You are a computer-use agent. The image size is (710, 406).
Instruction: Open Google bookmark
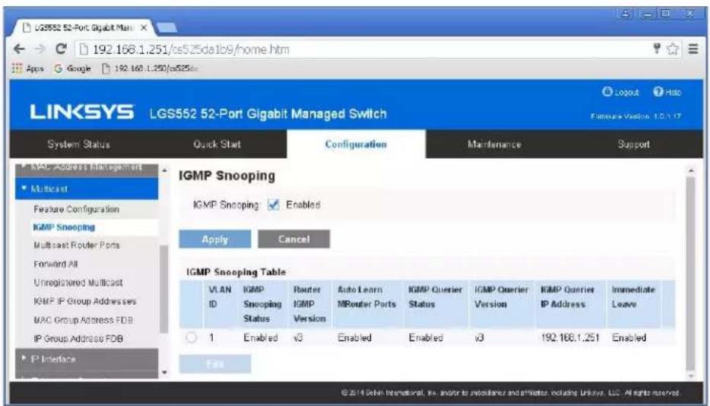(x=72, y=68)
